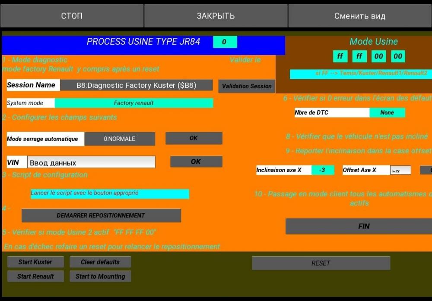432x301 pixels.
Task: Click ЗАКРЫТЬ to close the screen
Action: point(216,16)
